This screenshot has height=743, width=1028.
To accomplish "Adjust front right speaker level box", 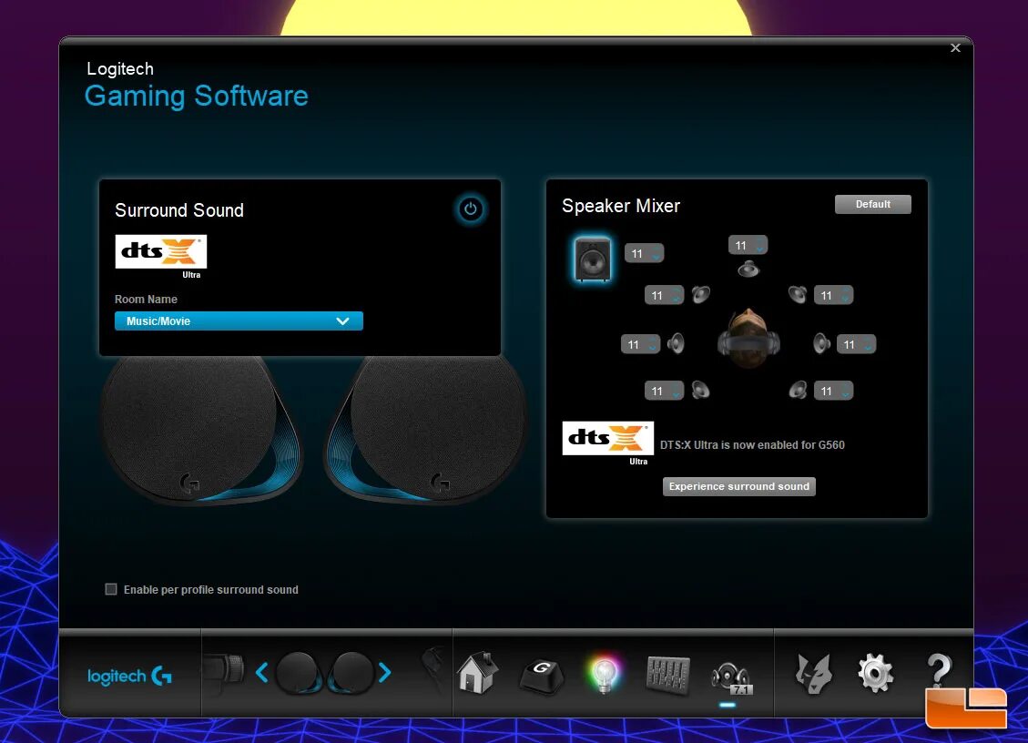I will pyautogui.click(x=833, y=295).
